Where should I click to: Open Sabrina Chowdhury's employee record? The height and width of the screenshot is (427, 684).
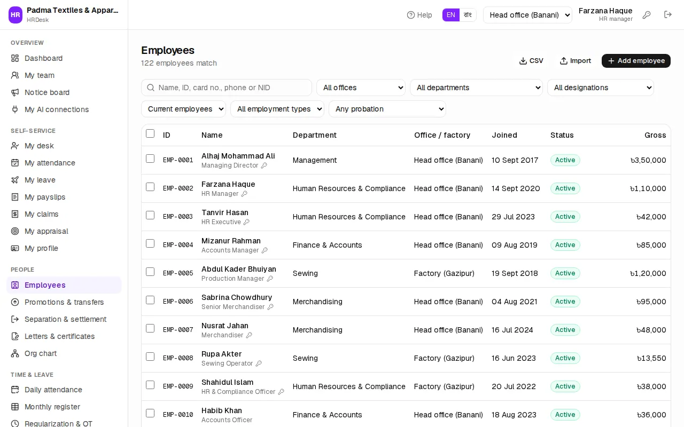tap(237, 297)
